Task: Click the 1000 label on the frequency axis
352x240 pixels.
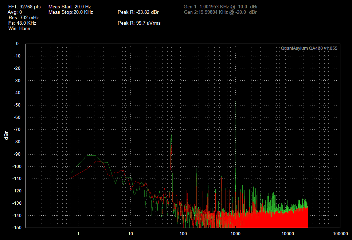Action: point(235,234)
